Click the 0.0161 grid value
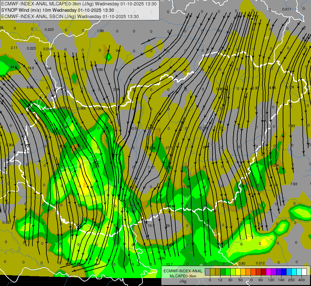 pyautogui.click(x=48, y=49)
